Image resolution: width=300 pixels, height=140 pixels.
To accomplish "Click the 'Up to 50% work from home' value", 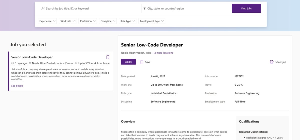I will (x=166, y=85).
